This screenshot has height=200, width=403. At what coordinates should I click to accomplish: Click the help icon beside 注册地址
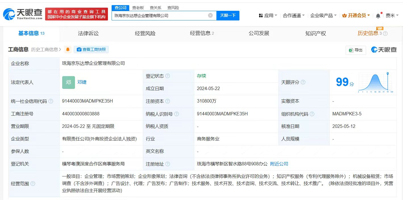click(x=168, y=164)
